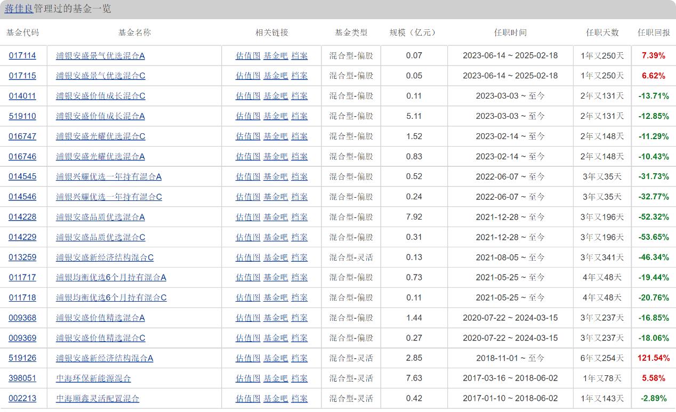Image resolution: width=676 pixels, height=412 pixels.
Task: Open fund code 002213 link
Action: pos(22,399)
